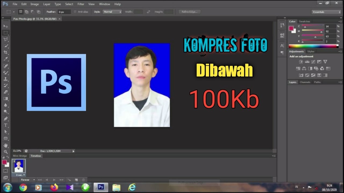The width and height of the screenshot is (344, 193).
Task: Select the Hand tool
Action: (6, 145)
